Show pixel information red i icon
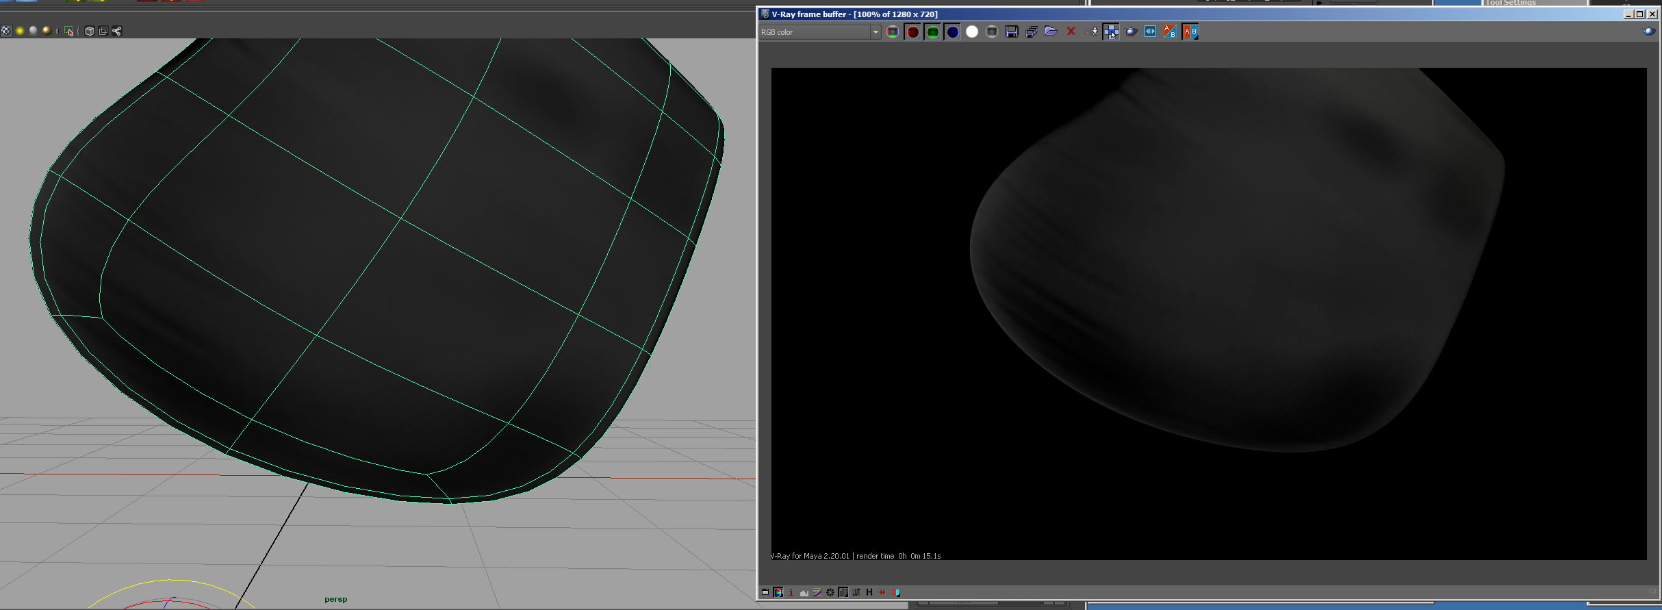Viewport: 1662px width, 610px height. click(791, 592)
